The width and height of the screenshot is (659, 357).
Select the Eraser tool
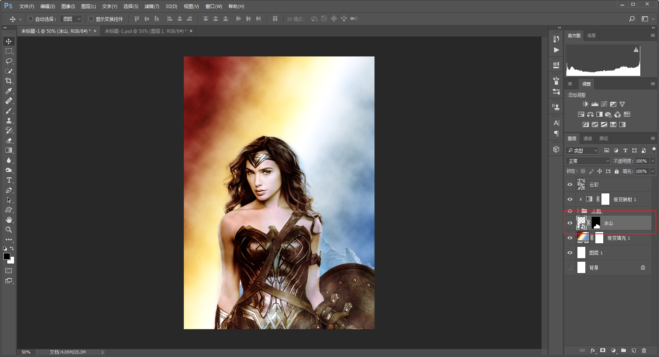[9, 140]
